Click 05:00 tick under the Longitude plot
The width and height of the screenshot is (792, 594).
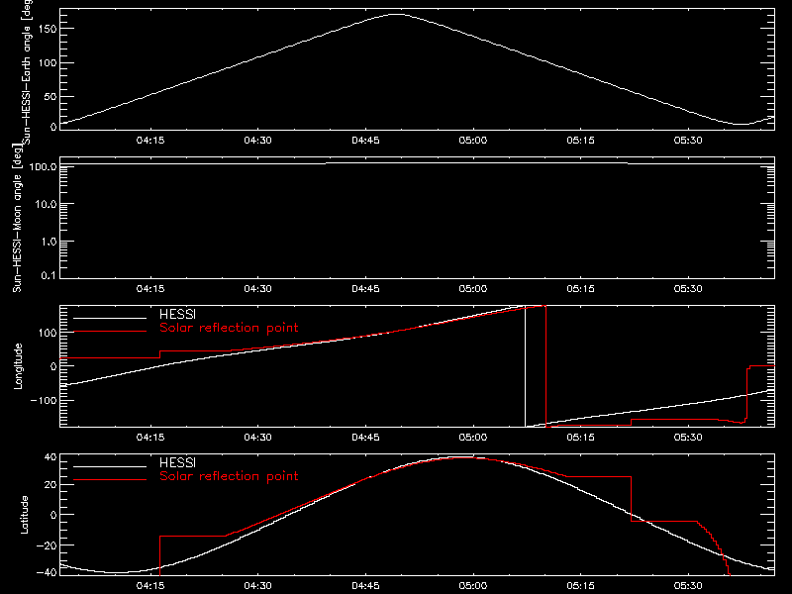coord(473,438)
